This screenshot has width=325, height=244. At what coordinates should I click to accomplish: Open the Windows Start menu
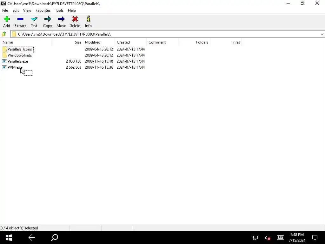tap(9, 238)
